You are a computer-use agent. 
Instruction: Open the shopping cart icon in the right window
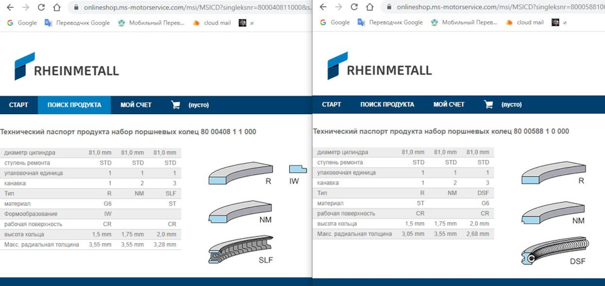click(488, 105)
